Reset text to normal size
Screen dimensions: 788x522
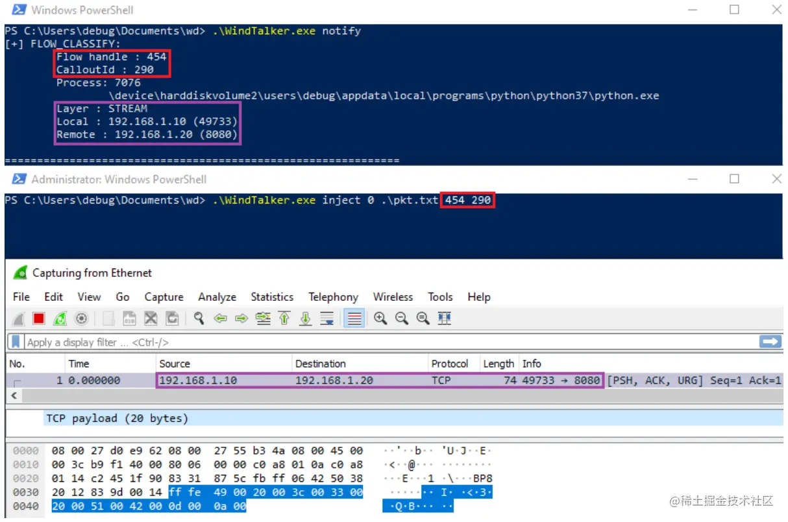click(x=423, y=318)
